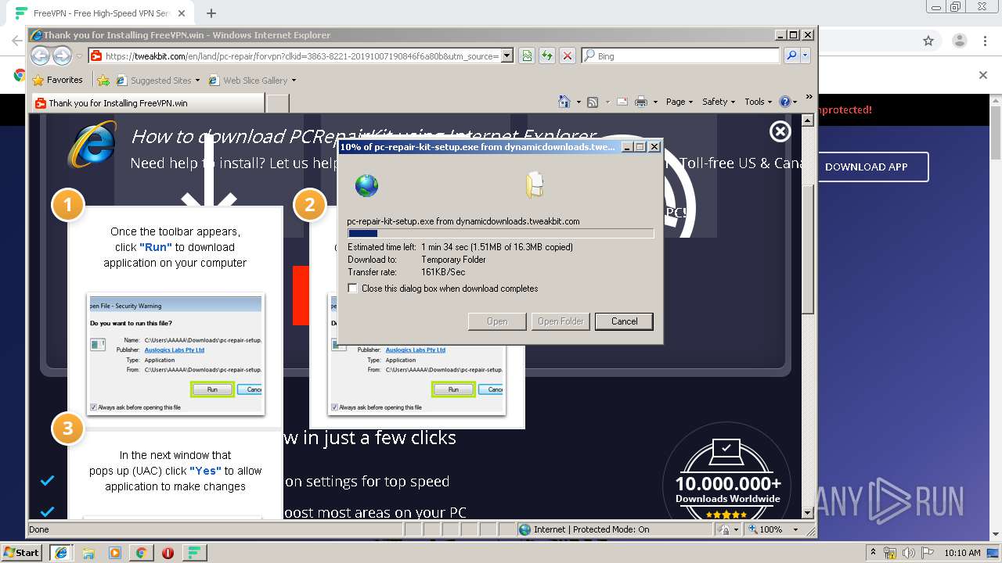The height and width of the screenshot is (563, 1002).
Task: Open the Favorites star button
Action: click(58, 80)
